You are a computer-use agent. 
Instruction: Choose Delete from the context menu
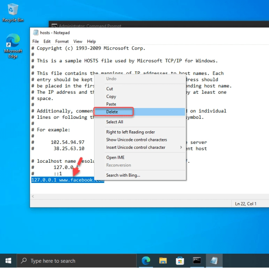click(140, 112)
